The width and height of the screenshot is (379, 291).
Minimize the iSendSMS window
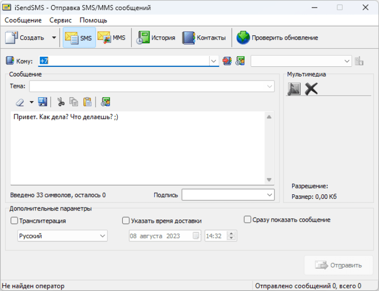314,8
